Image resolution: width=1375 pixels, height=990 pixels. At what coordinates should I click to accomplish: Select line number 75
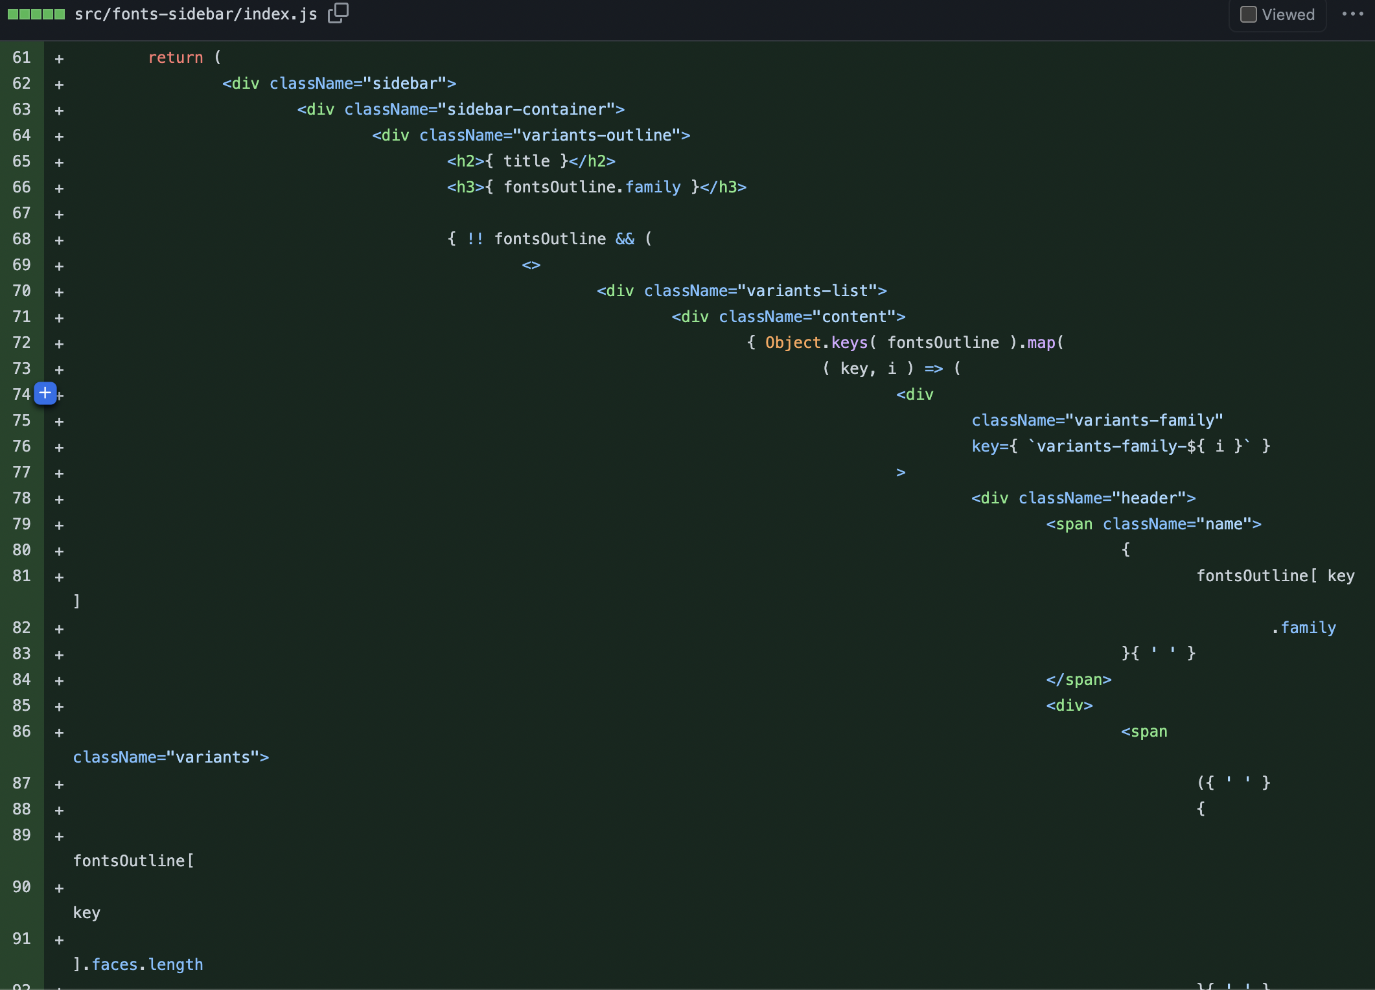click(21, 420)
